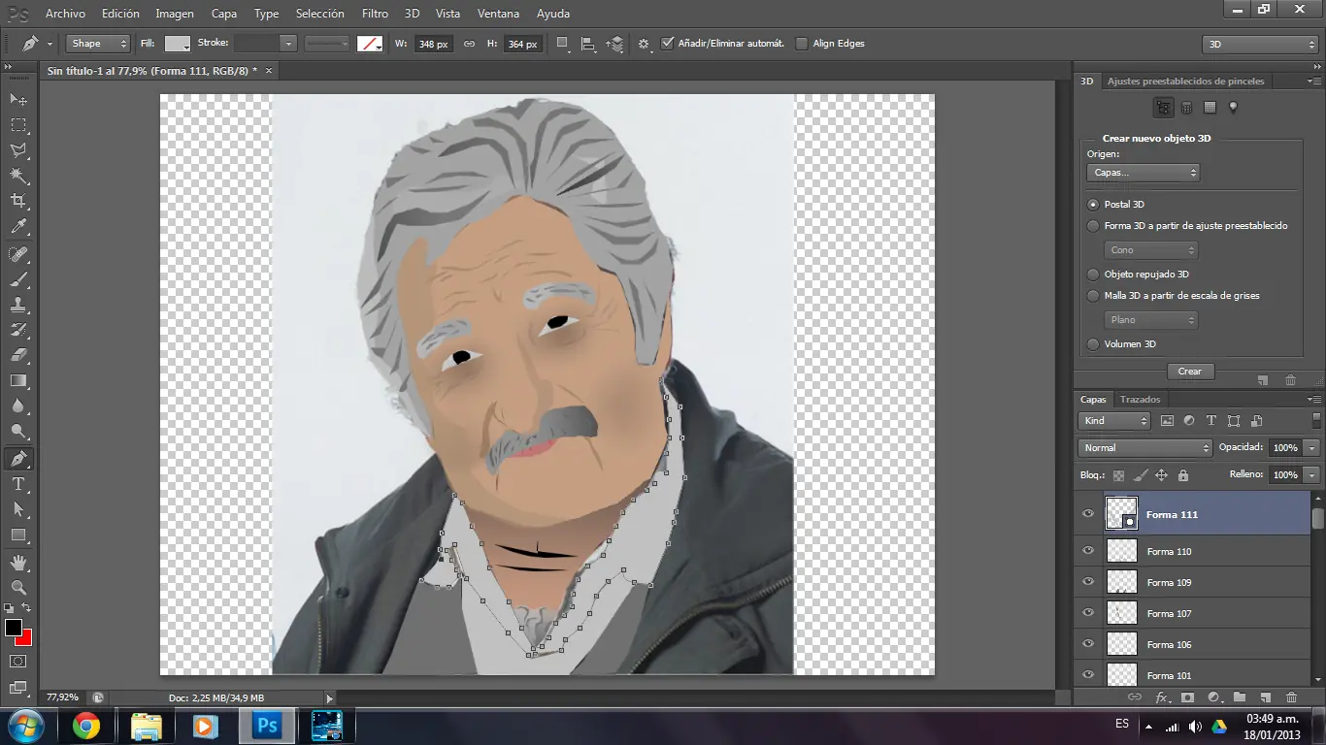Open the Opacidad slider arrow
This screenshot has width=1326, height=745.
[x=1312, y=448]
